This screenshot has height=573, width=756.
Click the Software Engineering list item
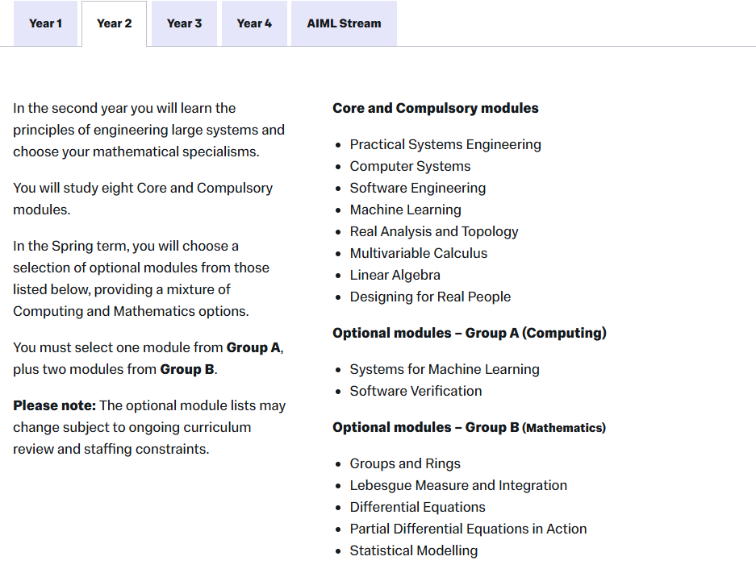417,188
